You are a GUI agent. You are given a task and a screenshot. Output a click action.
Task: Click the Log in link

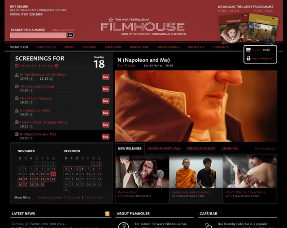pyautogui.click(x=256, y=59)
